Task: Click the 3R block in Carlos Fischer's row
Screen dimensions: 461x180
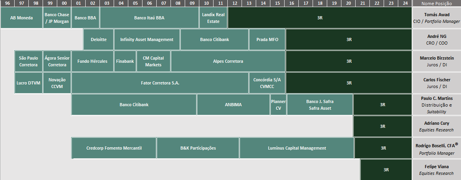Action: click(349, 83)
